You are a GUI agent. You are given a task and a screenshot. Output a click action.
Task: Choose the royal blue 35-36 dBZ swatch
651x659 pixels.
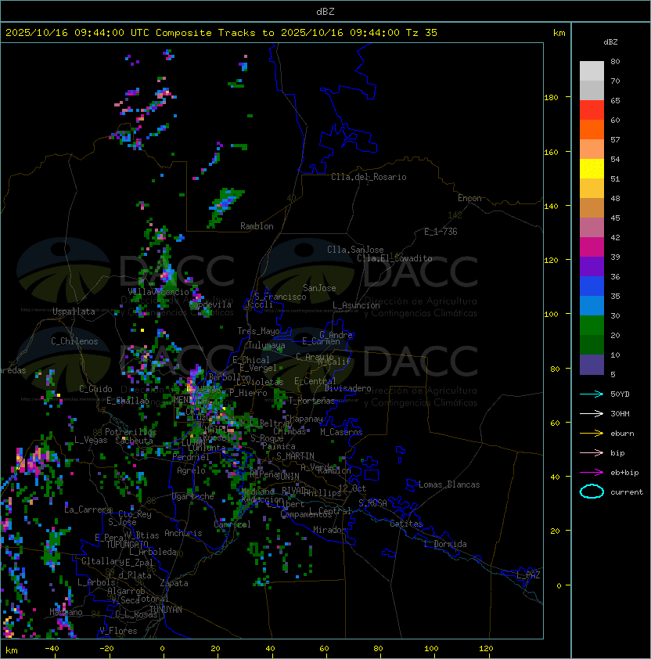[x=592, y=286]
